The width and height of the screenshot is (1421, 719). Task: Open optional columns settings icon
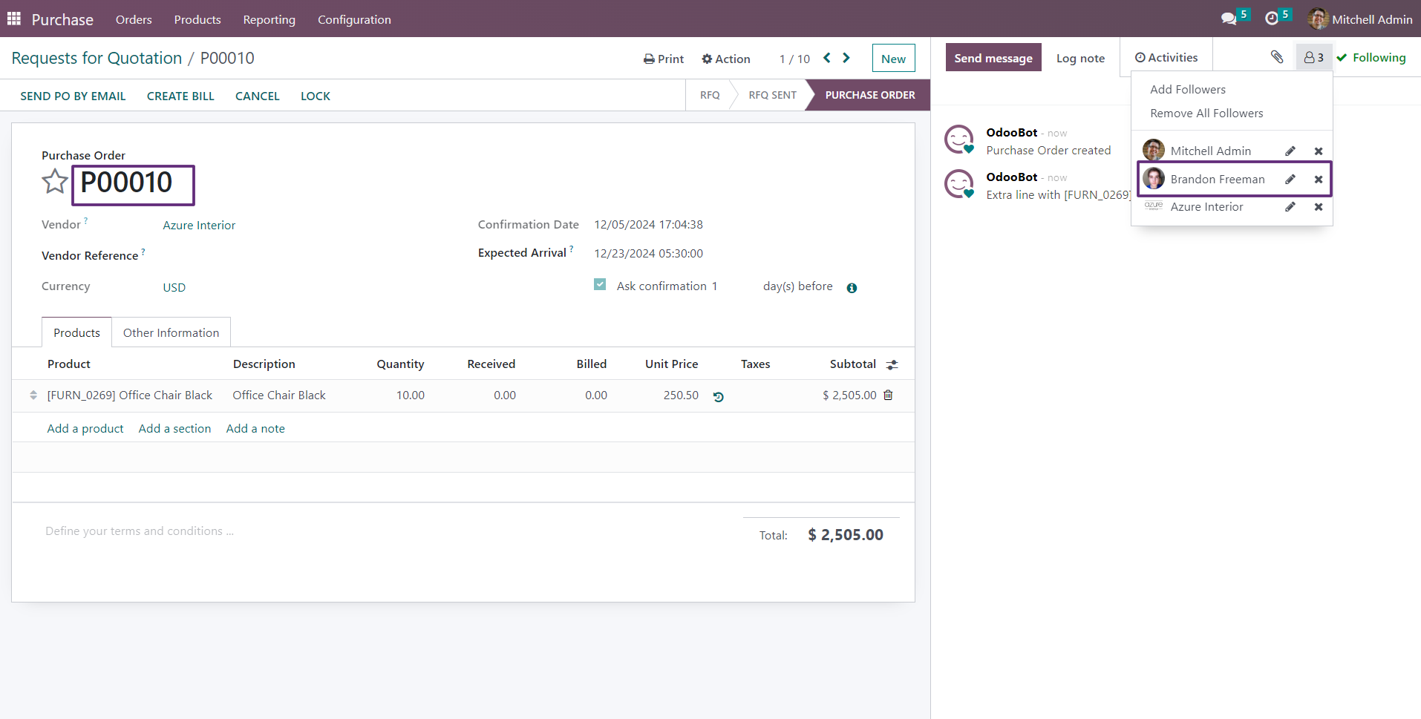point(892,364)
